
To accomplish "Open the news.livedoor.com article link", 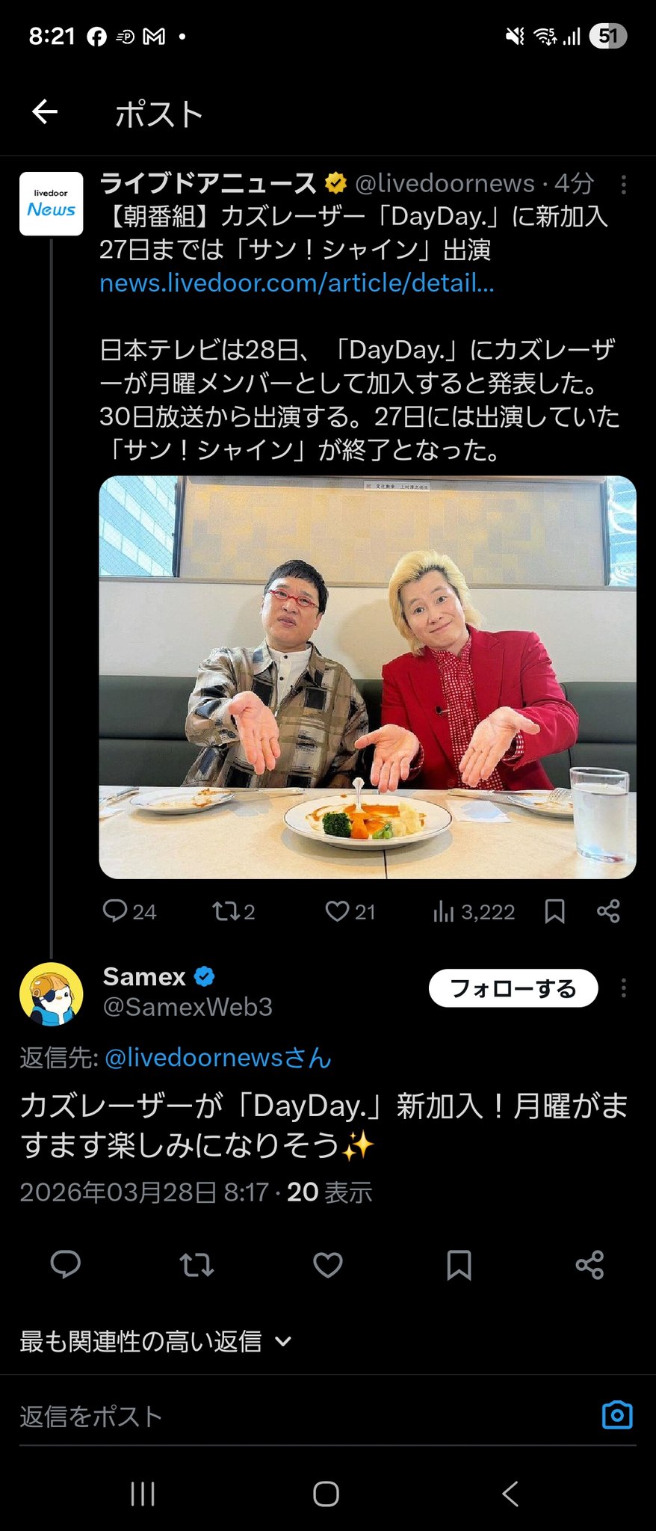I will (x=297, y=283).
